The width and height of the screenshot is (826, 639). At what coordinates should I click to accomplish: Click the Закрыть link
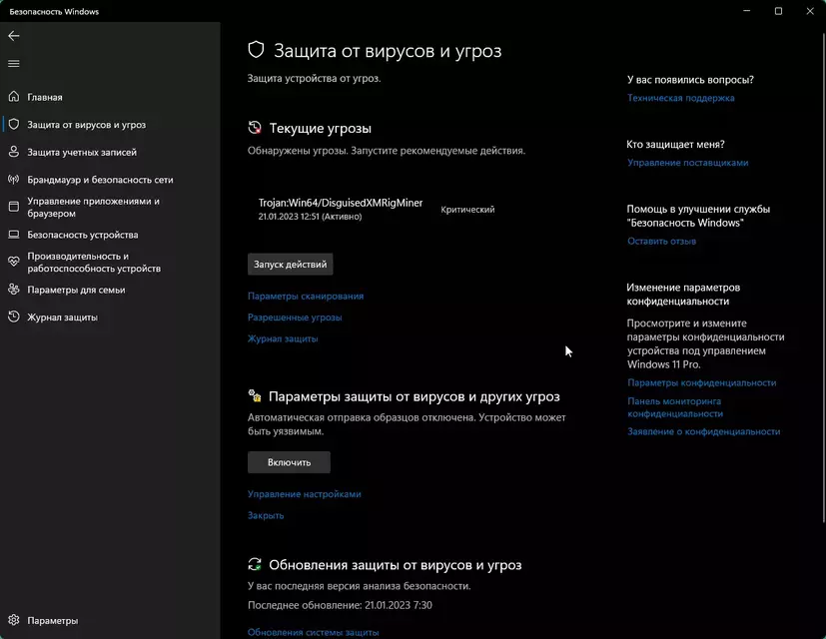[266, 515]
